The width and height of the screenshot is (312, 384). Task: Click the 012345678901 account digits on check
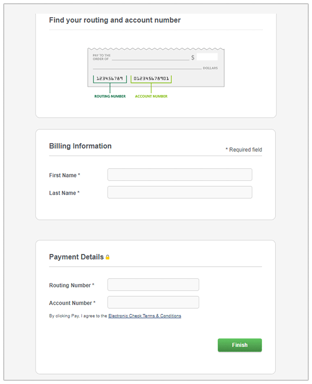click(x=151, y=79)
